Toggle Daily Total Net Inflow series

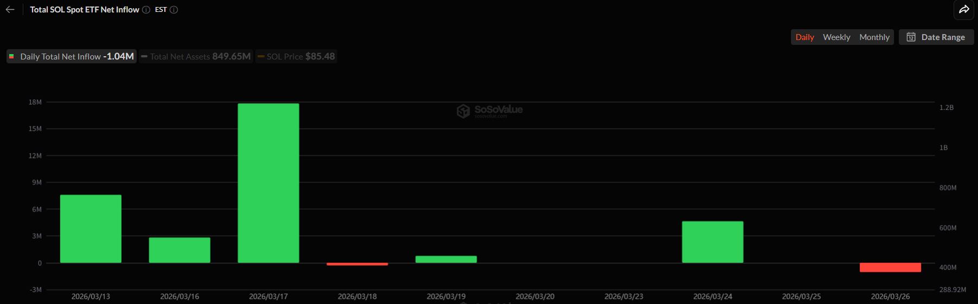tap(72, 56)
